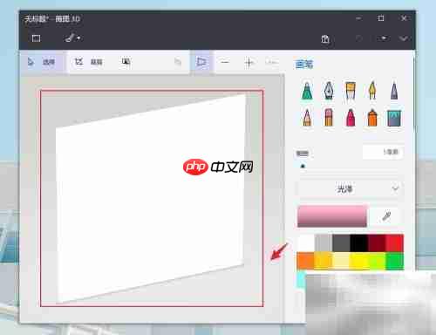This screenshot has height=335, width=436.
Task: Click the Paste clipboard icon
Action: click(x=325, y=38)
